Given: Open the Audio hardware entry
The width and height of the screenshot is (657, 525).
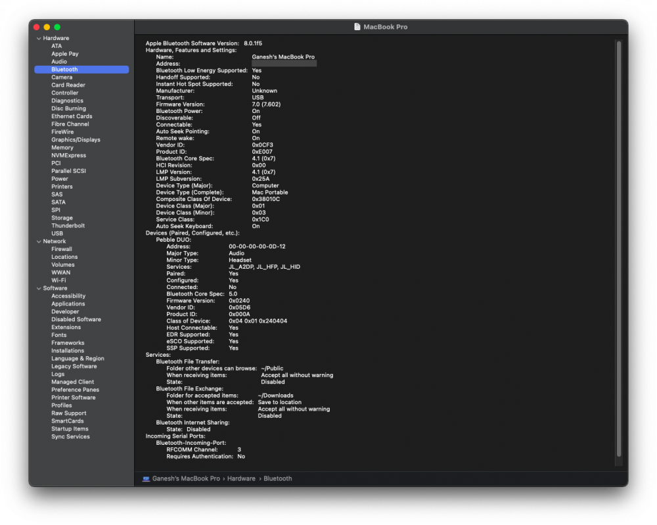Looking at the screenshot, I should pos(59,62).
